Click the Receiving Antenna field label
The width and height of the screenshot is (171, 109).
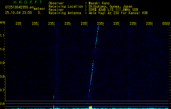tap(65, 13)
